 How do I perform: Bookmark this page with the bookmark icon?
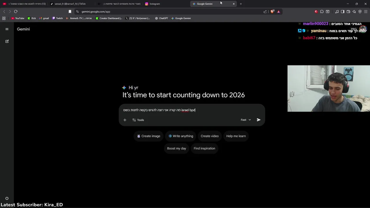70,12
